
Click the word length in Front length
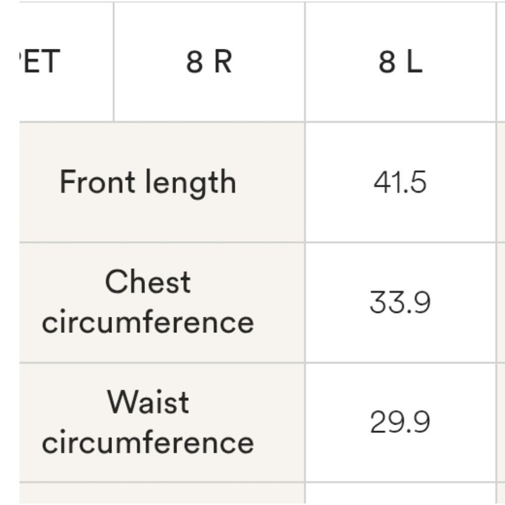[191, 184]
